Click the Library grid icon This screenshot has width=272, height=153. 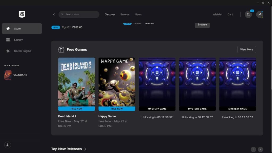(x=8, y=40)
